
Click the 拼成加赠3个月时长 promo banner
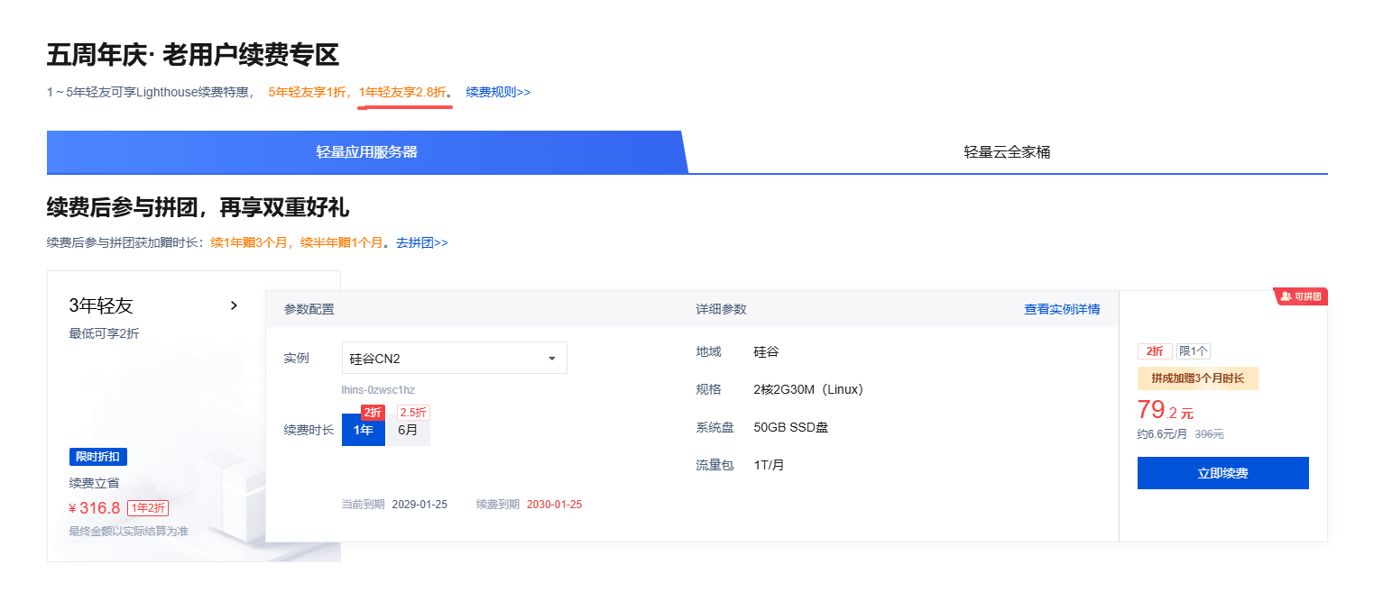point(1197,378)
